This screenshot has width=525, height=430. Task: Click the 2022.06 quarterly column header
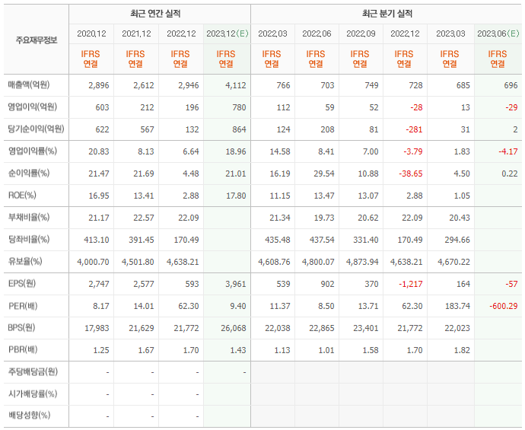pyautogui.click(x=317, y=33)
